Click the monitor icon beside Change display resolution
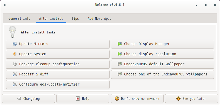 coord(120,54)
